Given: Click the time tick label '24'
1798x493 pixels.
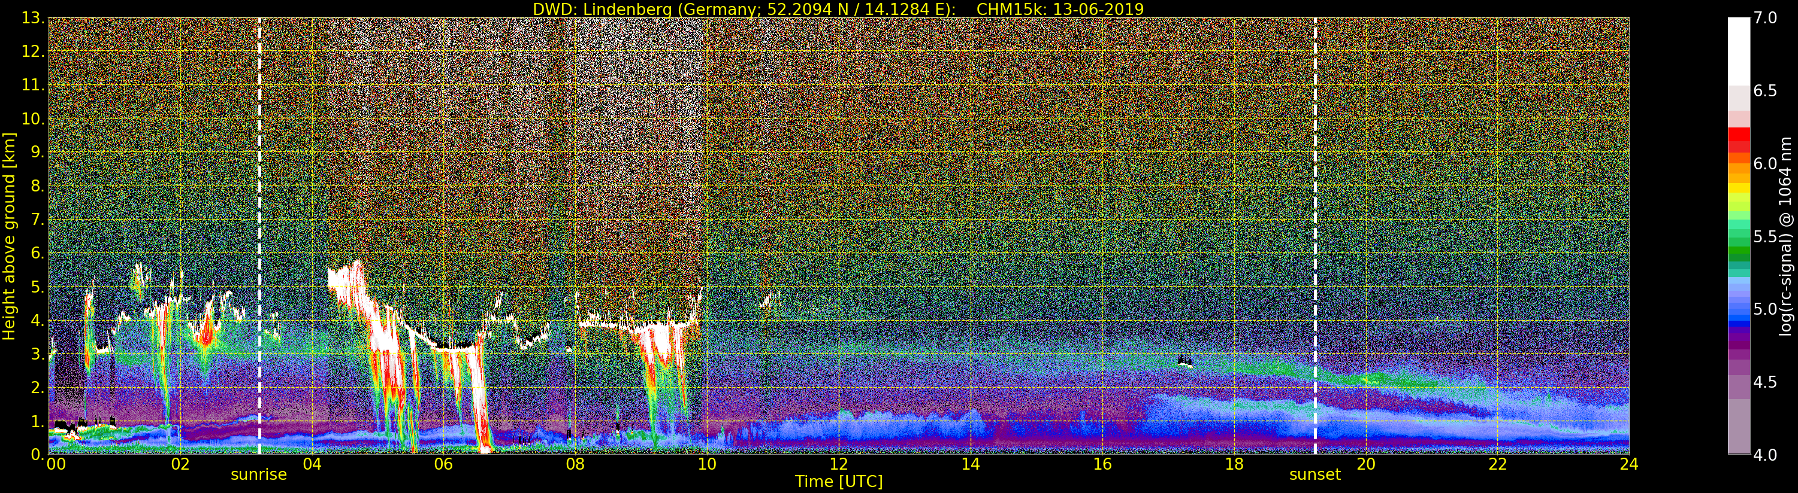Looking at the screenshot, I should pos(1629,464).
